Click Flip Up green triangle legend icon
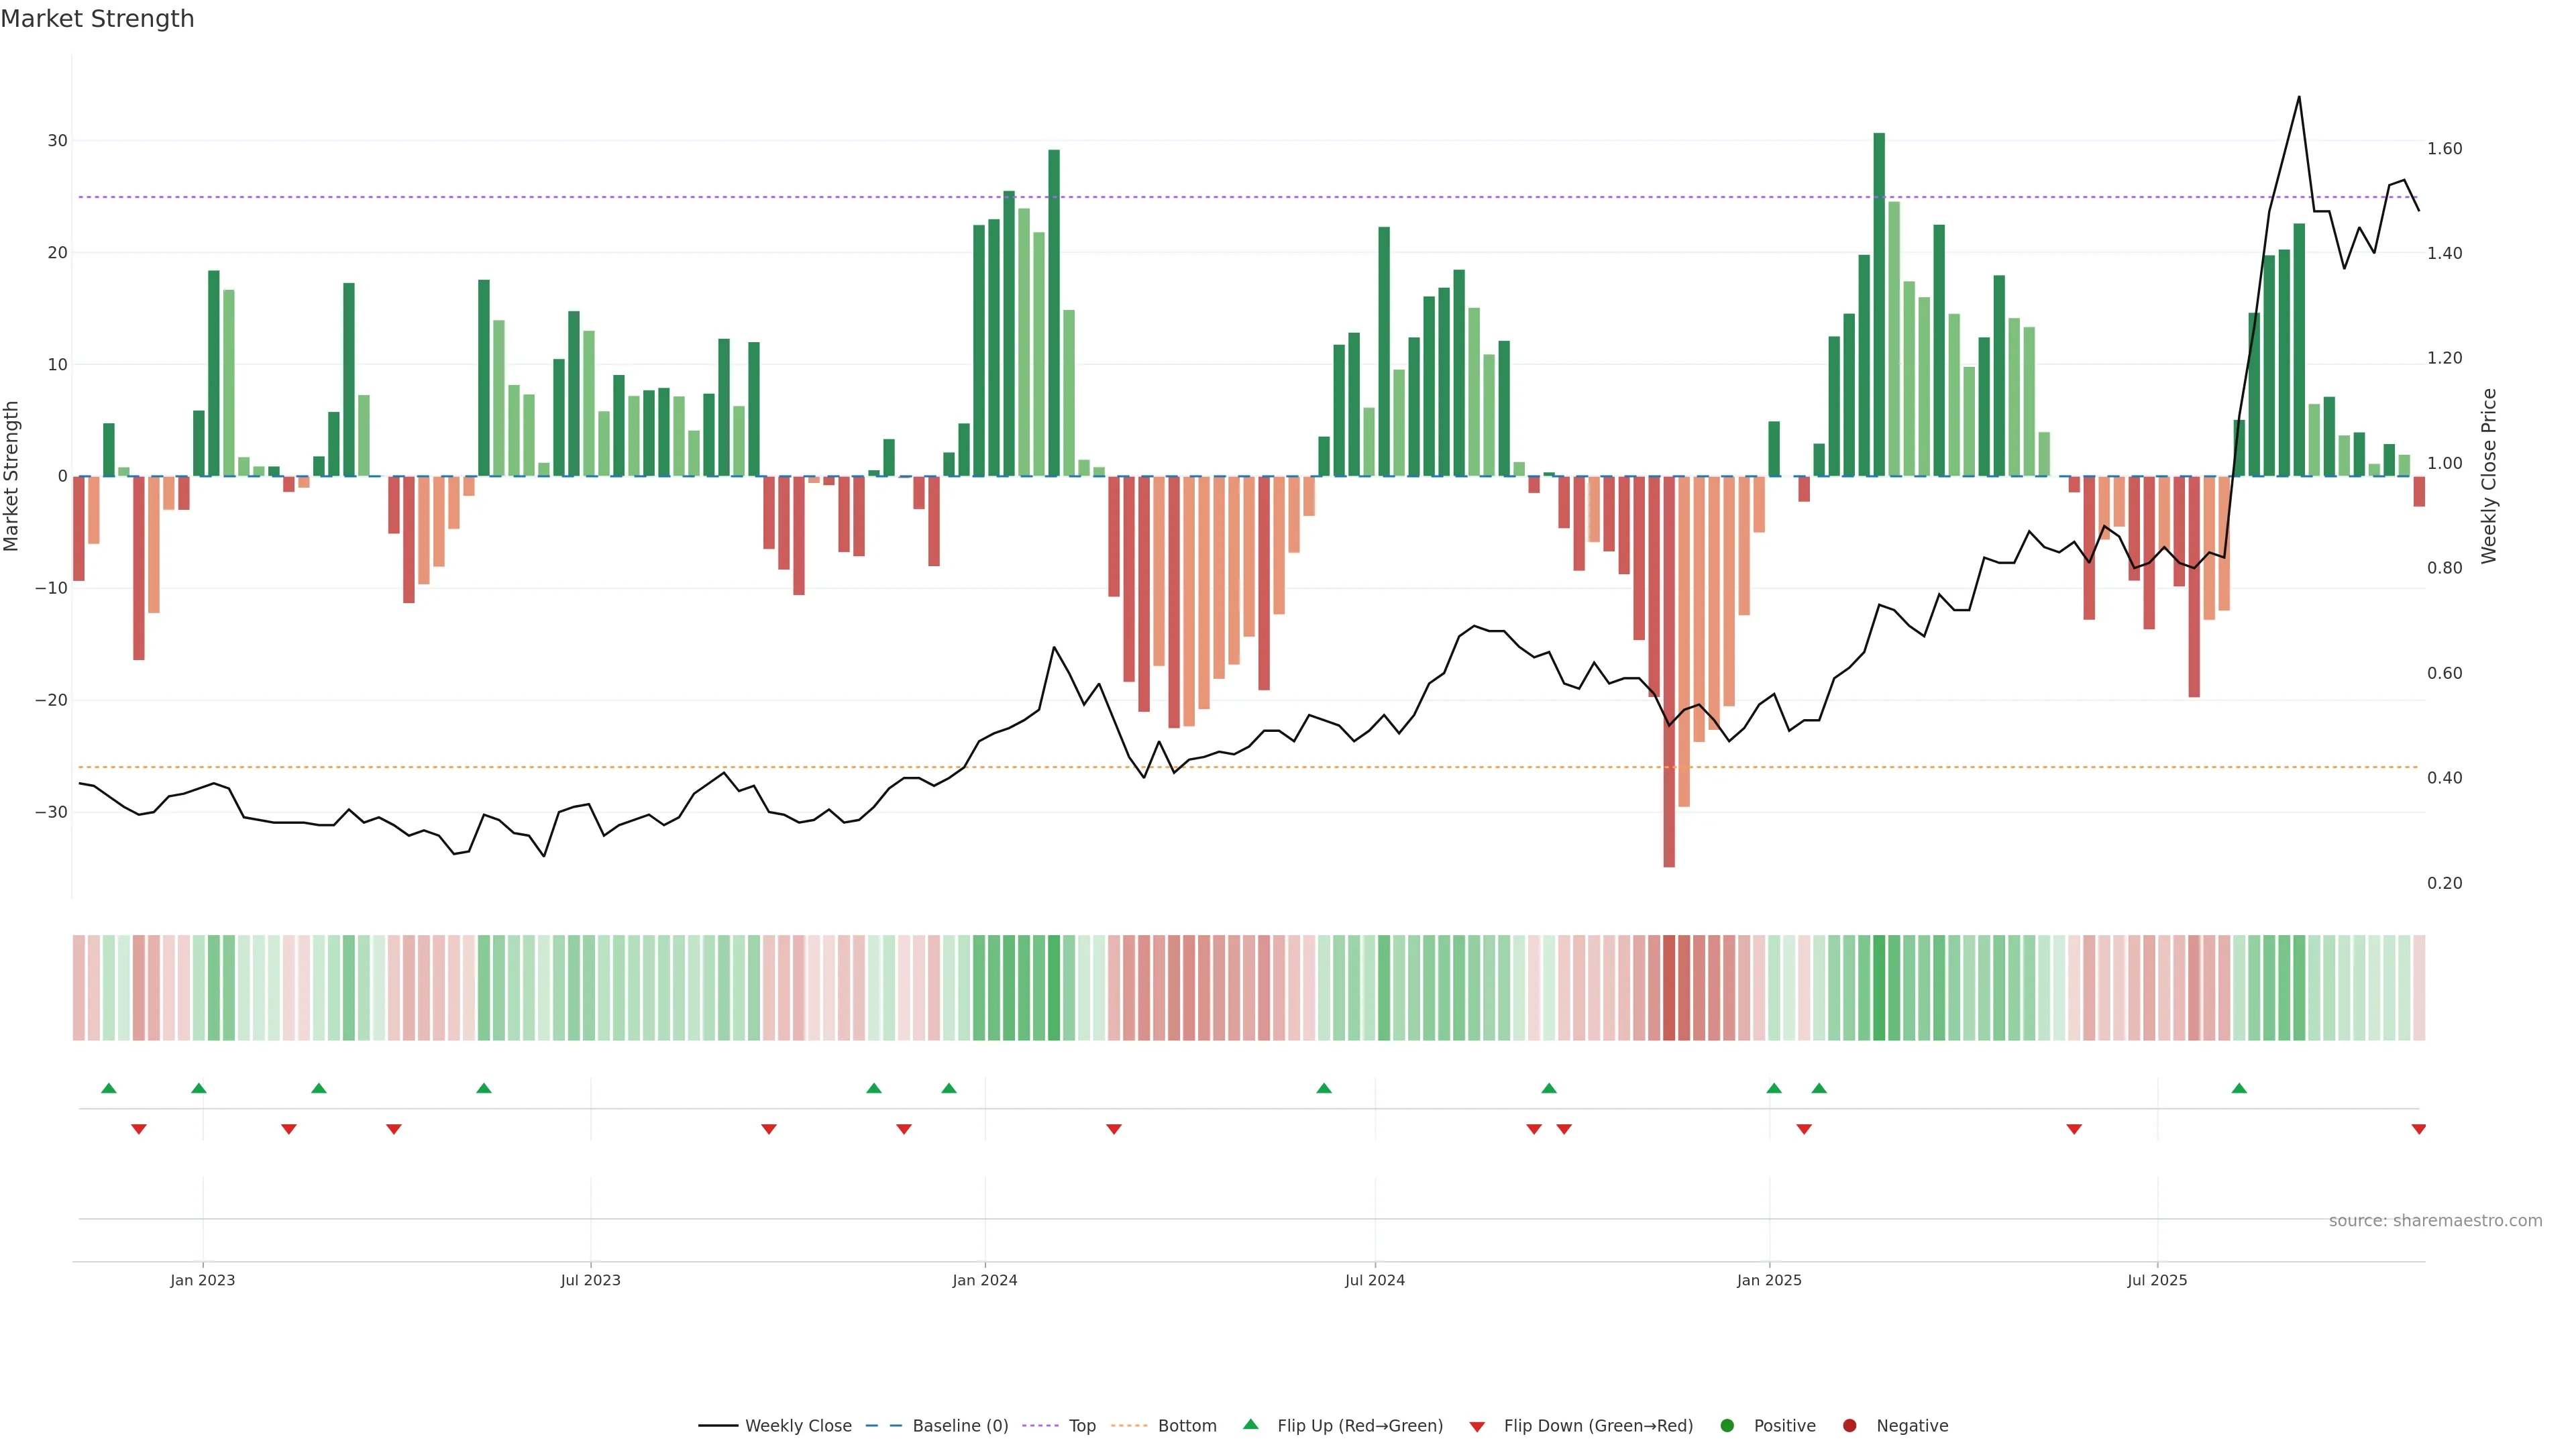The image size is (2576, 1449). point(1250,1425)
